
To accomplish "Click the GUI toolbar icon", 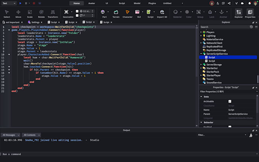I will [137, 12].
